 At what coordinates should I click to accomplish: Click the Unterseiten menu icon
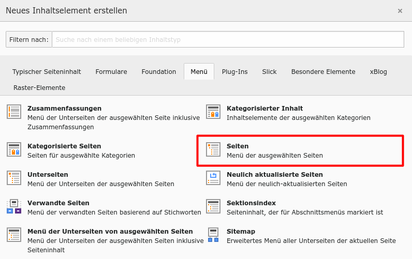[x=14, y=178]
